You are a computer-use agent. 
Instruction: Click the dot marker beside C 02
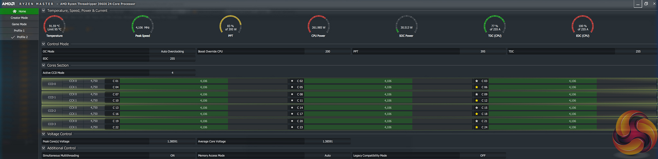click(292, 81)
